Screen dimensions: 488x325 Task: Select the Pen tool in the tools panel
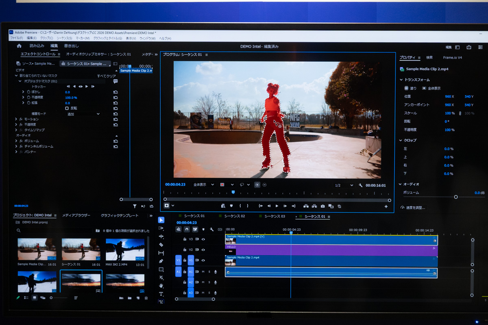pos(161,261)
